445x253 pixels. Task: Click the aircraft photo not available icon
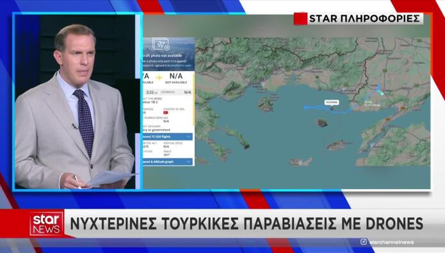[161, 44]
